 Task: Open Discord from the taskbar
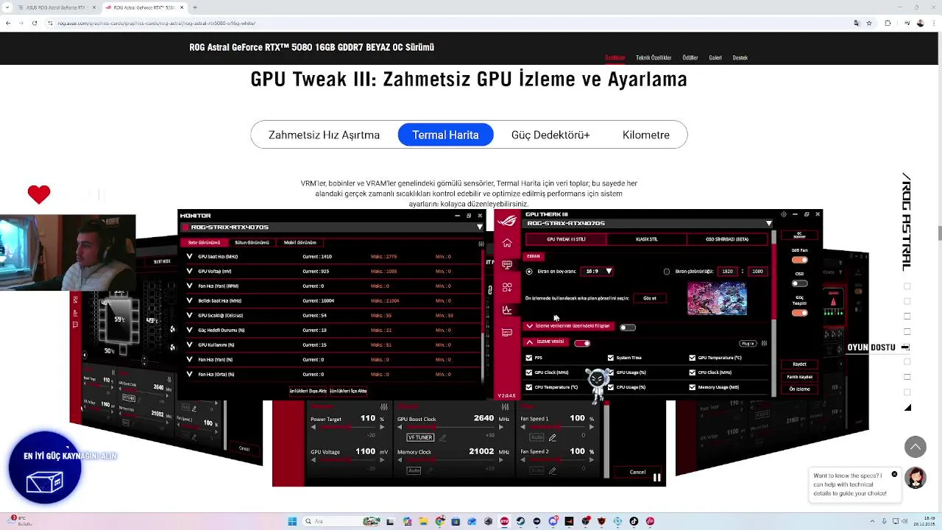pos(553,521)
